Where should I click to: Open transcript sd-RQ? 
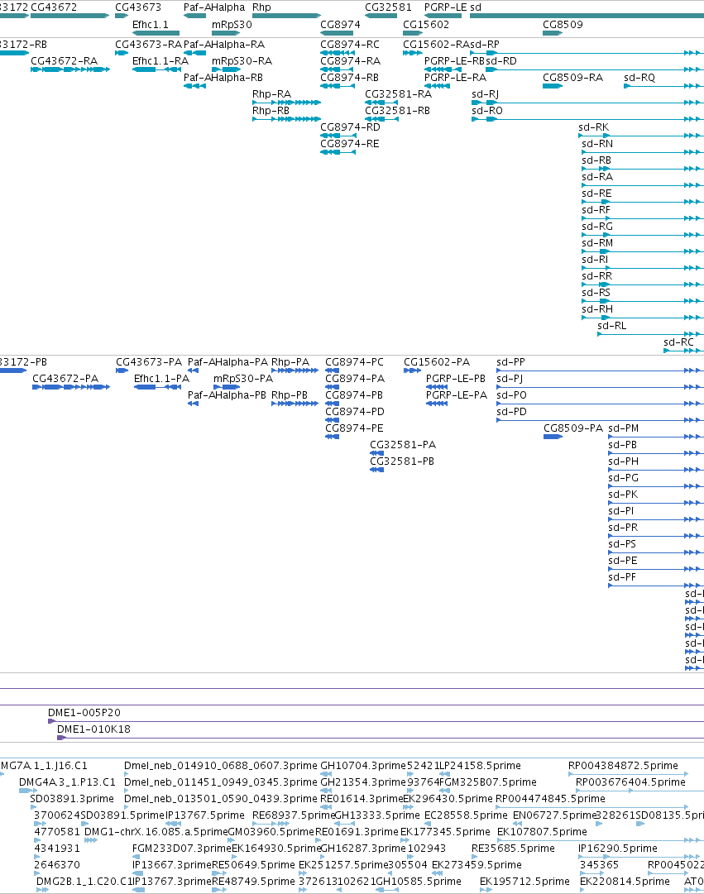[x=639, y=78]
